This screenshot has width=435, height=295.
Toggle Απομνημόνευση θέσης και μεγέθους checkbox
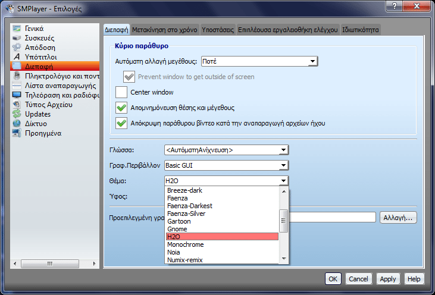(x=121, y=108)
